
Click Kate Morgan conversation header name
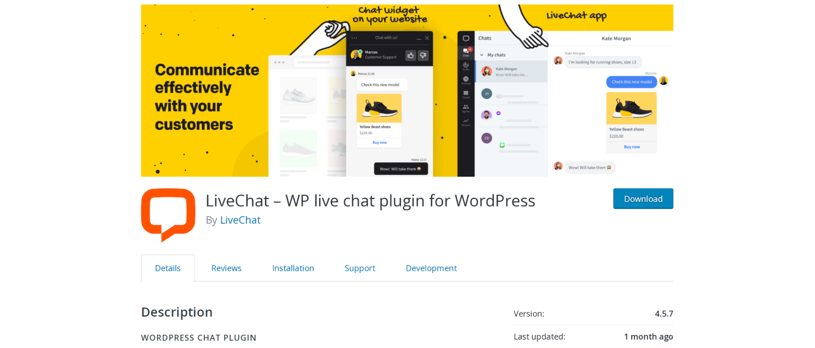click(x=616, y=39)
